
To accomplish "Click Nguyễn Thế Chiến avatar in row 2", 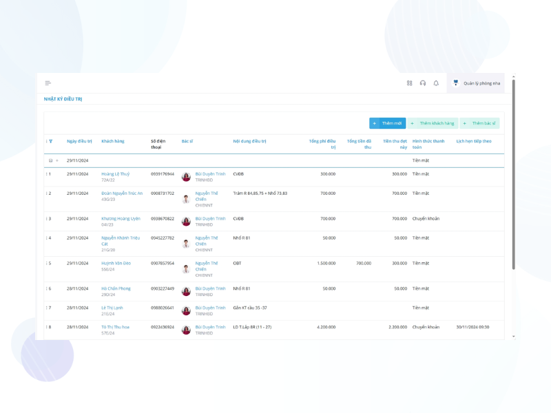I will click(x=186, y=199).
